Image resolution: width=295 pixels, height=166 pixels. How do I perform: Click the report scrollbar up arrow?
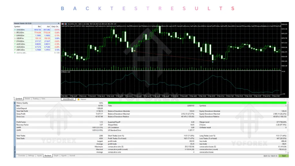tap(288, 103)
